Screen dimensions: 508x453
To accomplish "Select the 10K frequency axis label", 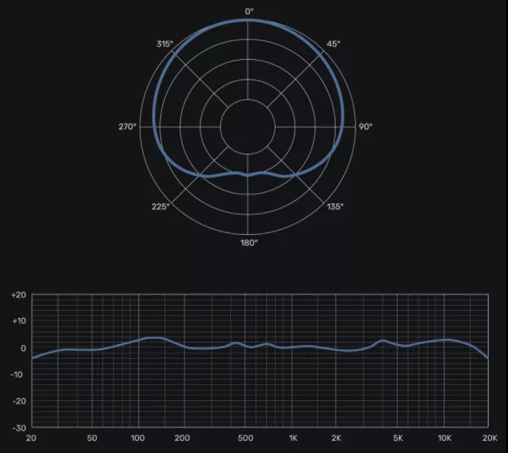I will [444, 438].
